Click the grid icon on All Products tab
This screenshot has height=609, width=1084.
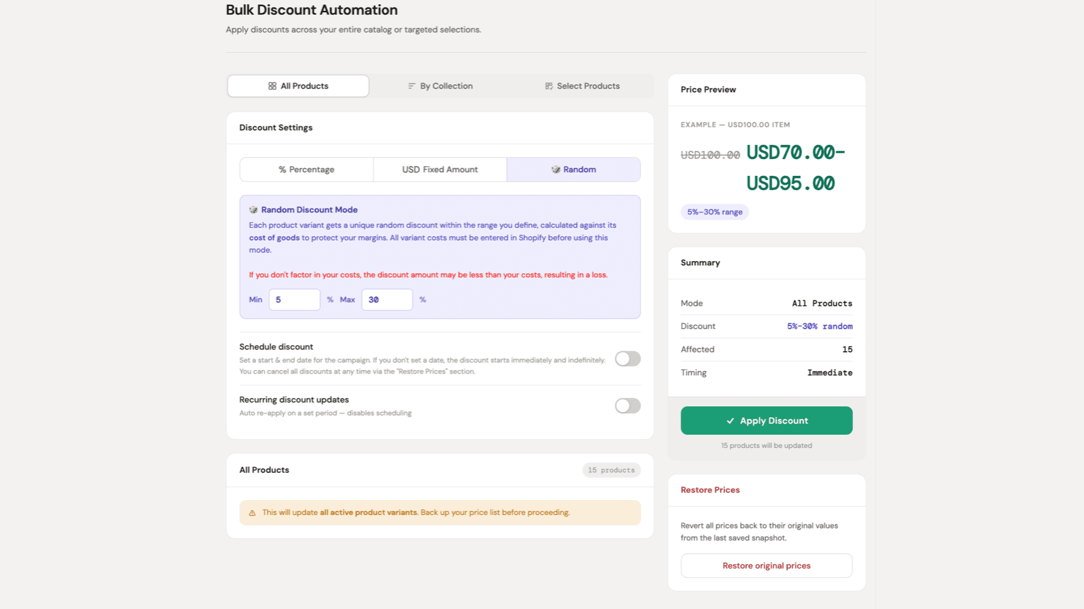tap(272, 86)
